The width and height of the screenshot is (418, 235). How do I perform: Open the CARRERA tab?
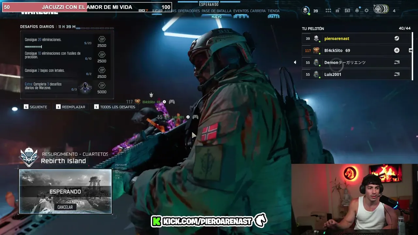coord(258,11)
